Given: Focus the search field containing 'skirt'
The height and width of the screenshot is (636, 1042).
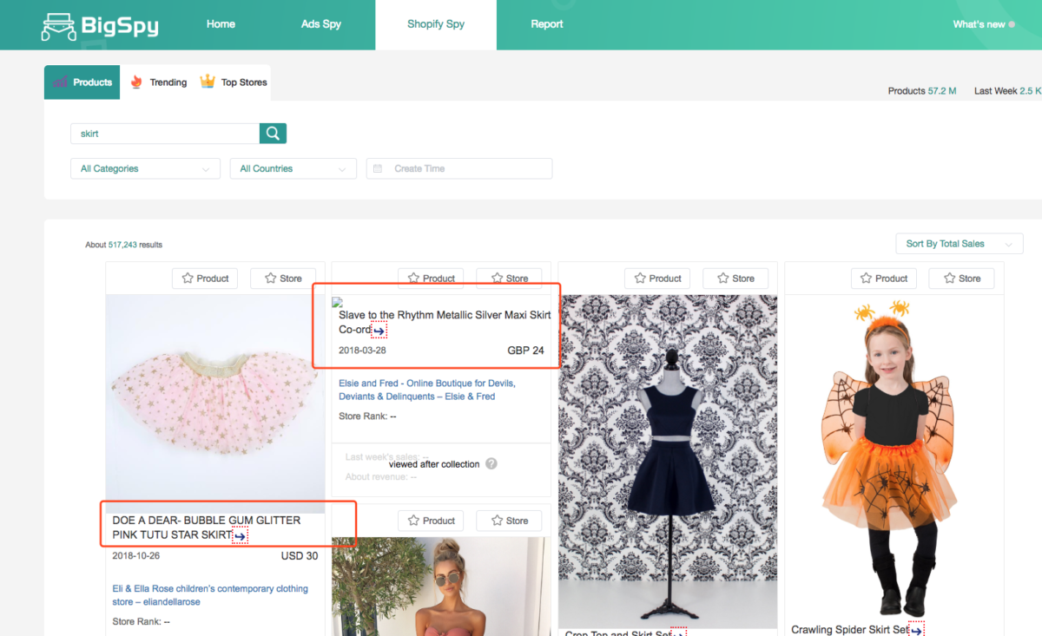Looking at the screenshot, I should pos(165,134).
